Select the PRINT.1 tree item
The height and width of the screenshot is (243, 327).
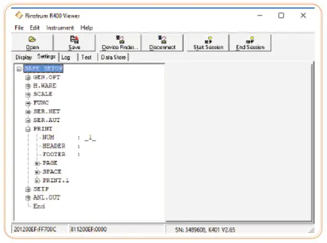coord(56,180)
